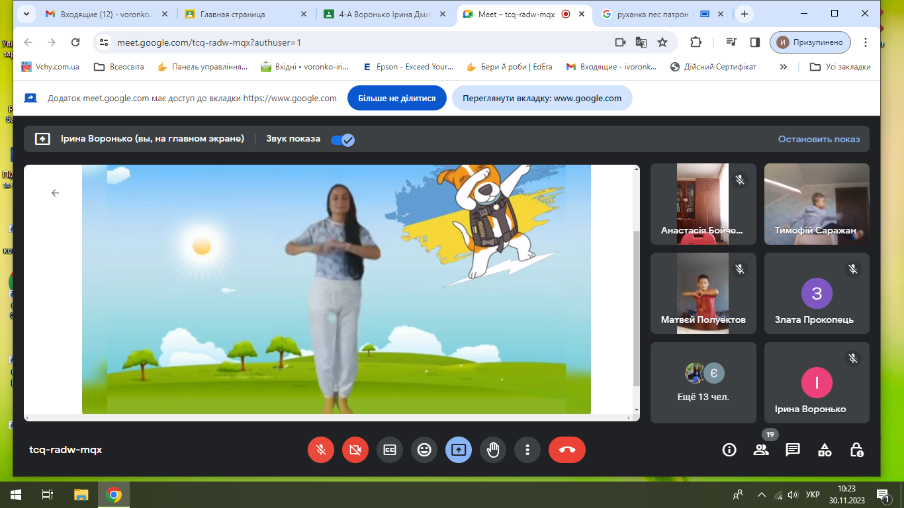This screenshot has width=904, height=508.
Task: Select Ірина Воронько participant tile
Action: click(x=817, y=382)
